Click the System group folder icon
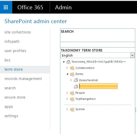This screenshot has height=134, width=137. pos(72,109)
